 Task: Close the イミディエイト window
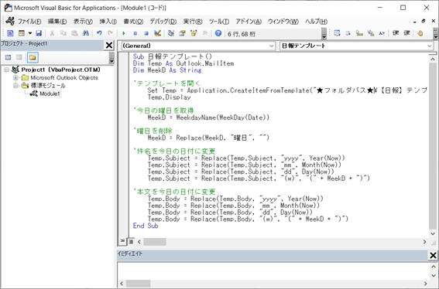click(433, 255)
